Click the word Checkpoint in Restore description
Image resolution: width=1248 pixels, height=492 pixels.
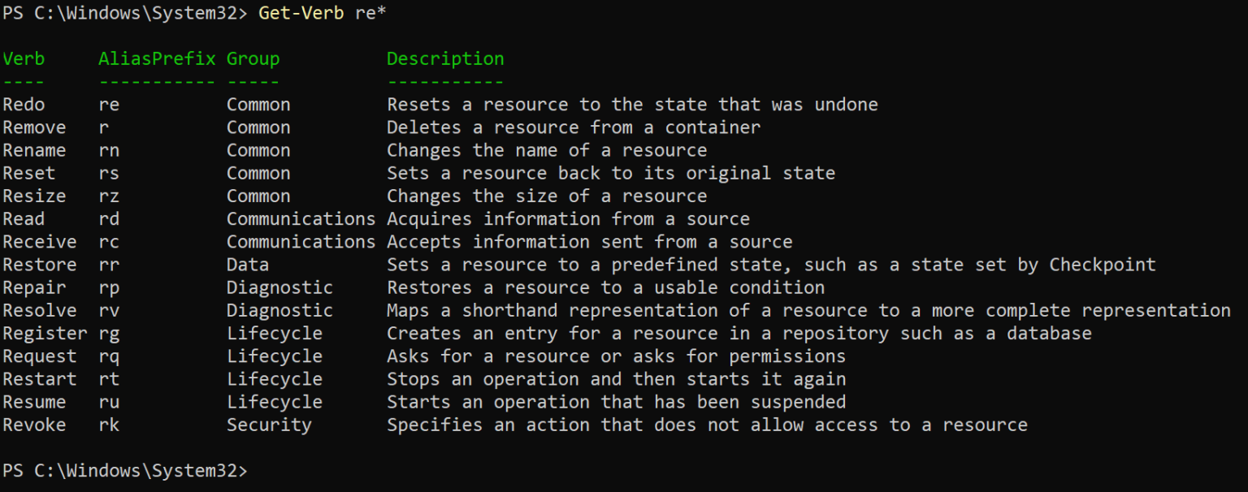[1102, 265]
